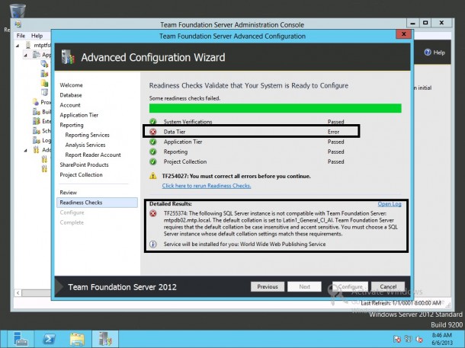
Task: Collapse the server root node in tree
Action: (x=18, y=46)
